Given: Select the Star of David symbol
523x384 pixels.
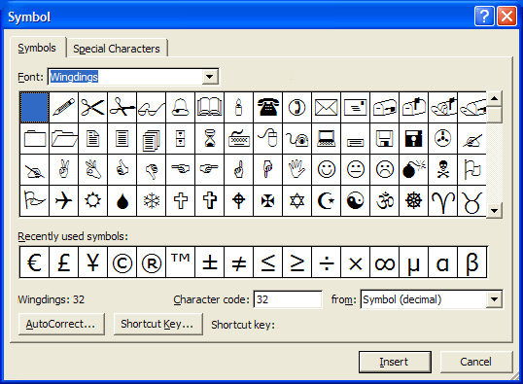Looking at the screenshot, I should pyautogui.click(x=296, y=201).
